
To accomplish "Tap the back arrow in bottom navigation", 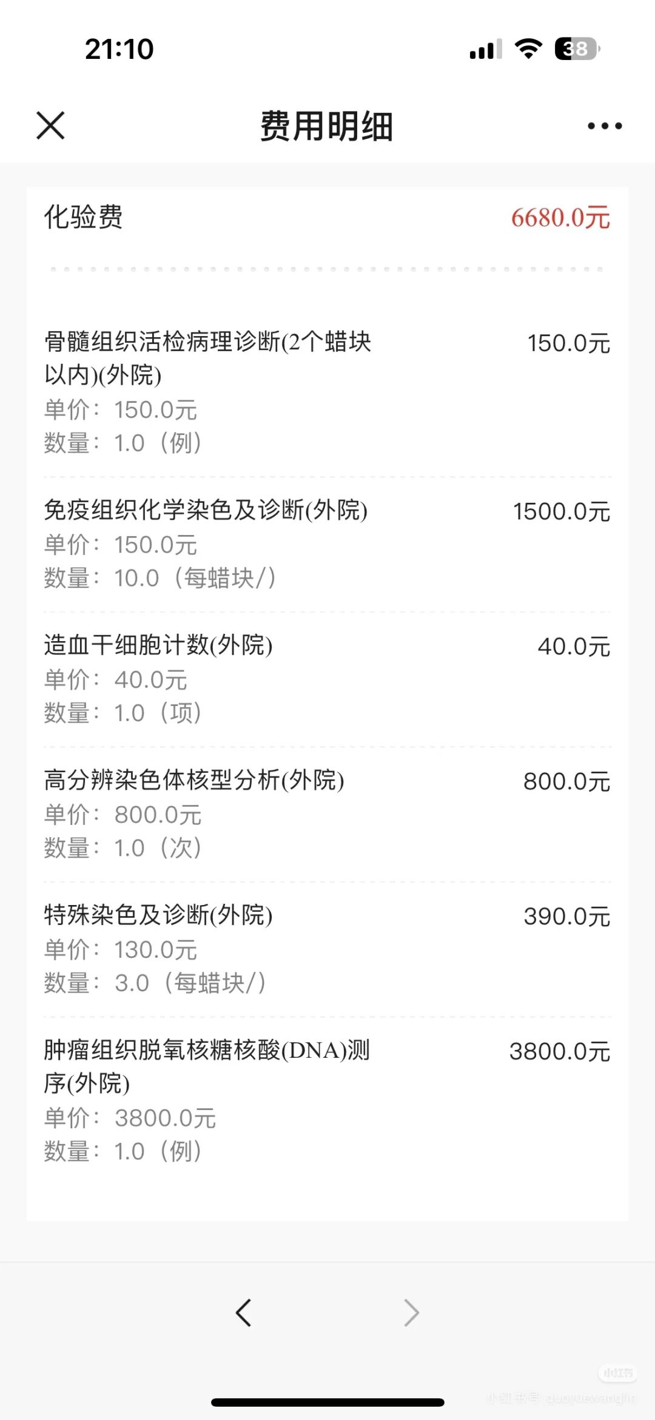I will click(243, 1313).
